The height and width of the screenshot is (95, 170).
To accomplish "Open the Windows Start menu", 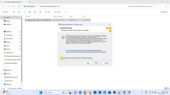I will pyautogui.click(x=41, y=92).
